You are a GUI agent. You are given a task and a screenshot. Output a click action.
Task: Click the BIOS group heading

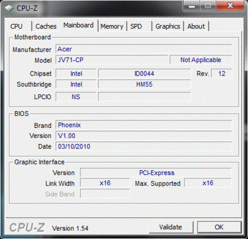point(21,114)
